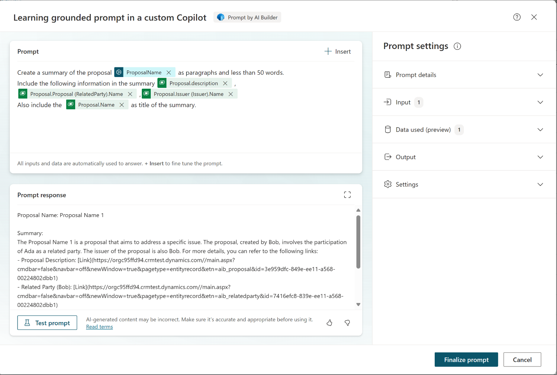Expand the Input section
Screen dimensions: 557x375
[540, 102]
